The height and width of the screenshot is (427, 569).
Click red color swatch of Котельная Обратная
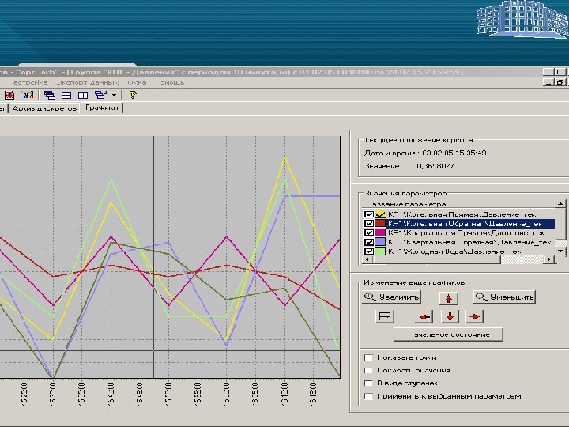[380, 223]
